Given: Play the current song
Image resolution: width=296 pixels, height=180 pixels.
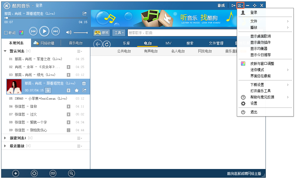Looking at the screenshot, I should [44, 31].
